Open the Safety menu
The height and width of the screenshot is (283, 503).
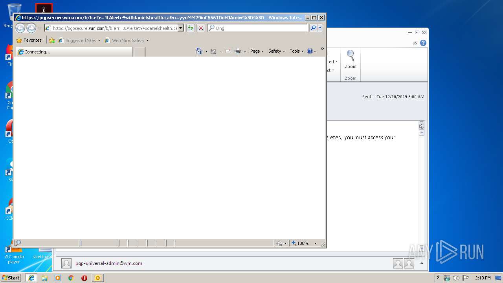(x=277, y=51)
